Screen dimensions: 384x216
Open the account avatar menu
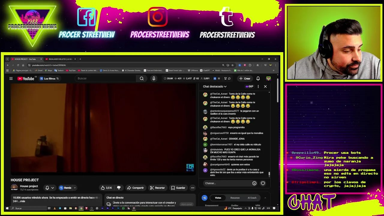coord(268,79)
